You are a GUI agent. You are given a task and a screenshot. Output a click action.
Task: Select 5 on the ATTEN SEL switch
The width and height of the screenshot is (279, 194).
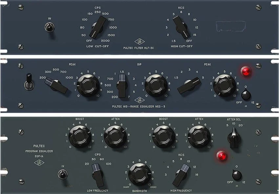point(227,125)
